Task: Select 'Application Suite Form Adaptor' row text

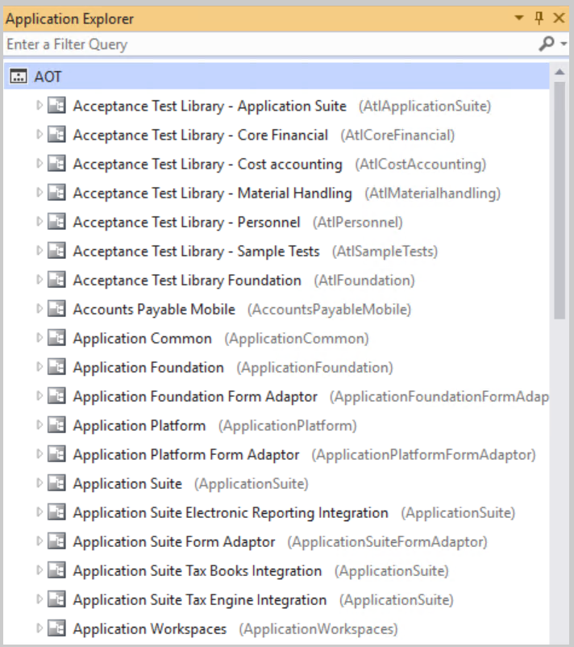Action: pos(174,542)
